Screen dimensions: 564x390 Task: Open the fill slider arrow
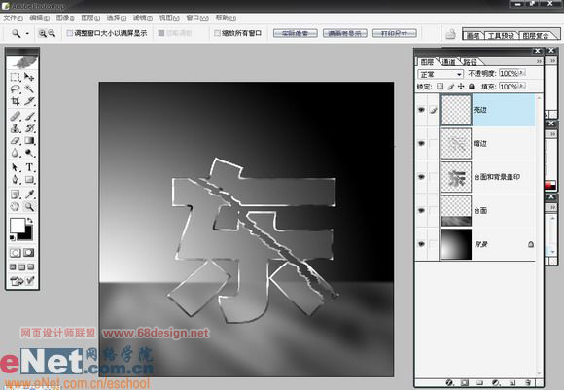point(522,87)
